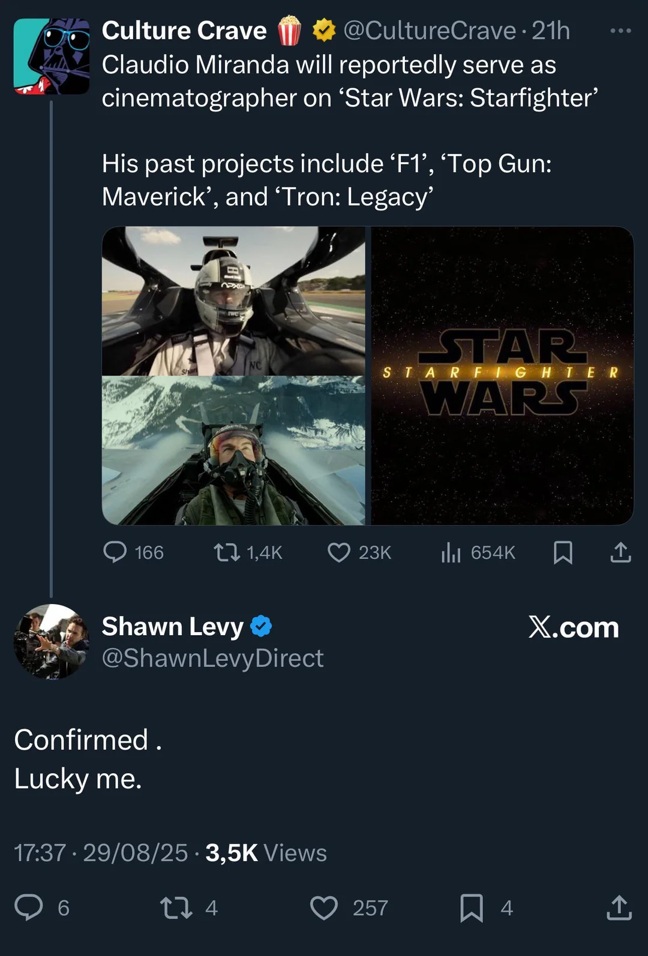Reply to the Culture Crave post
The width and height of the screenshot is (648, 956).
115,552
